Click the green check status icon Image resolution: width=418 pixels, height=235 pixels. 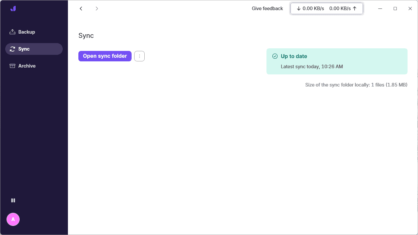pos(275,56)
